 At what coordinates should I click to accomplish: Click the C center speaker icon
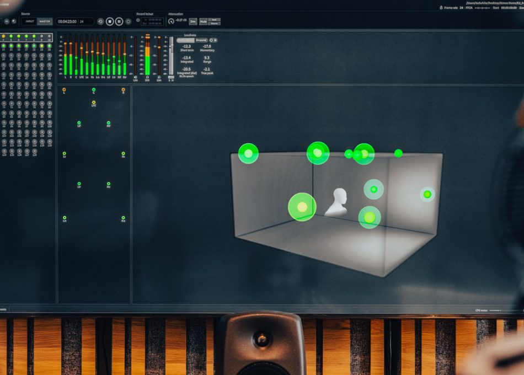(94, 90)
